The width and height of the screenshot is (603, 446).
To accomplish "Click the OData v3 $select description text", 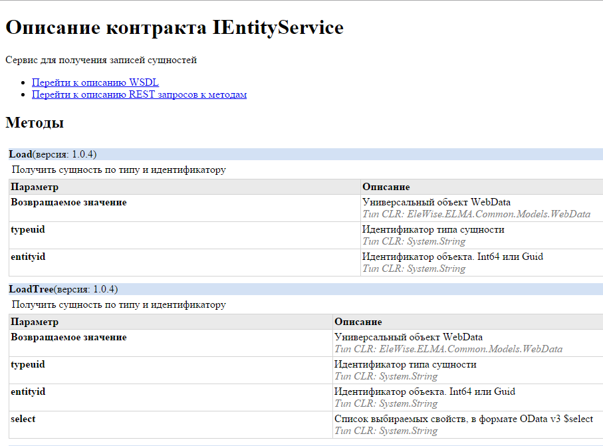I will (463, 419).
